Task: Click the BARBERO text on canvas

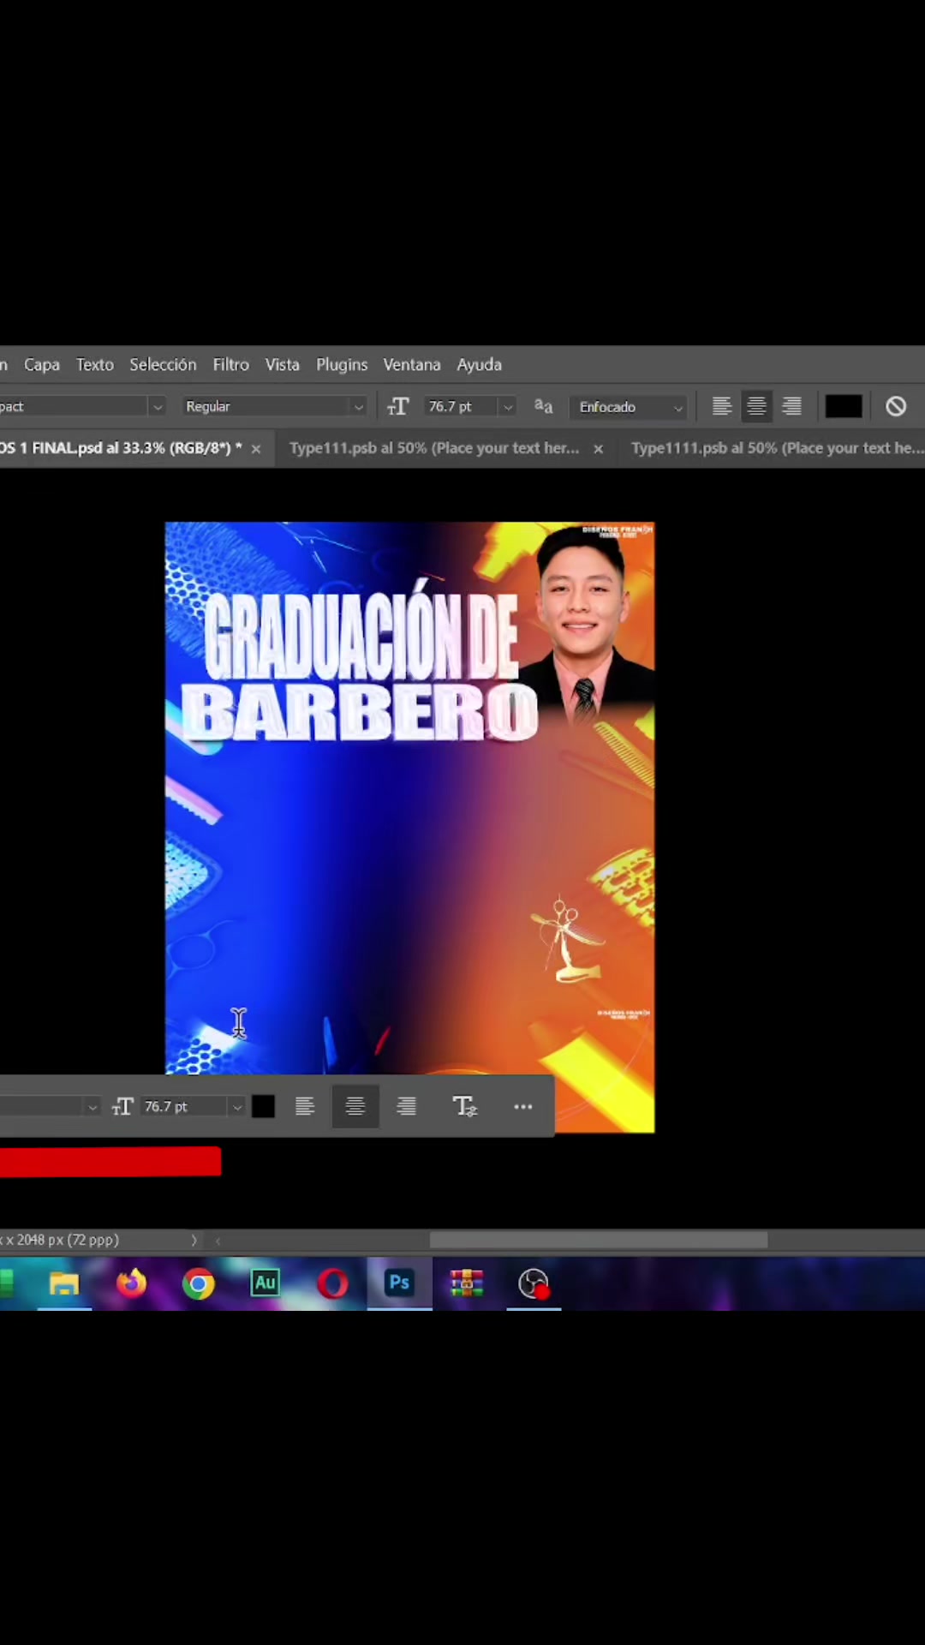Action: [360, 712]
